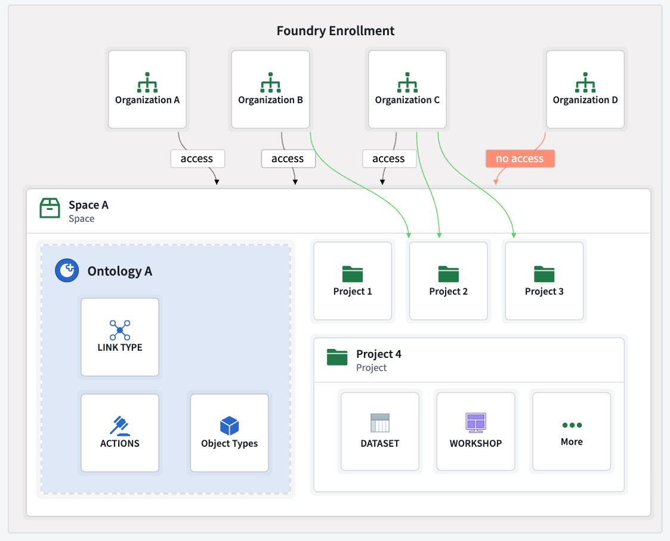
Task: Select the Organization C icon
Action: [x=407, y=81]
